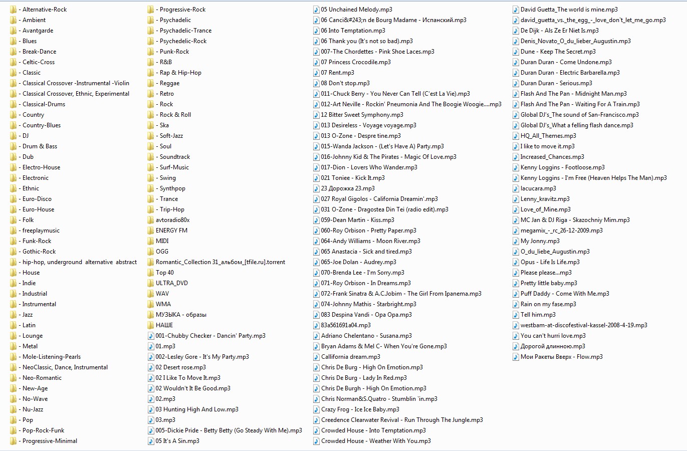Click the mp3 icon for David Guetta_The world is mine
Screen dimensions: 687x451
(x=516, y=10)
